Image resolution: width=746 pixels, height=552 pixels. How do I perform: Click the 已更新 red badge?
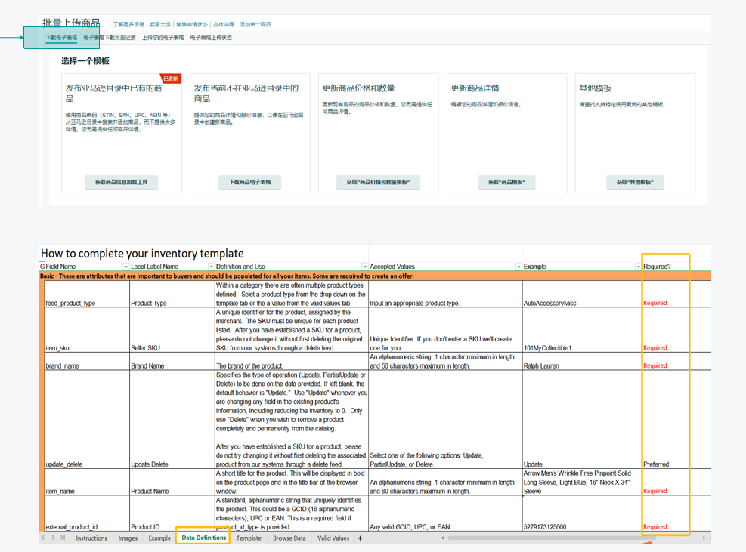(x=172, y=79)
